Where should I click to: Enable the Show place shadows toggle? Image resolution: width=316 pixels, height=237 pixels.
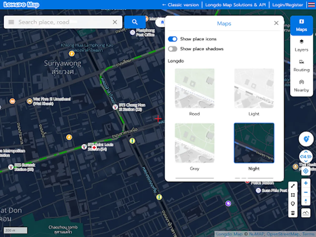172,49
